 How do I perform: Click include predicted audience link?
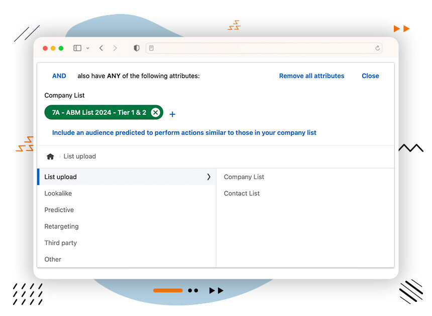coord(184,133)
